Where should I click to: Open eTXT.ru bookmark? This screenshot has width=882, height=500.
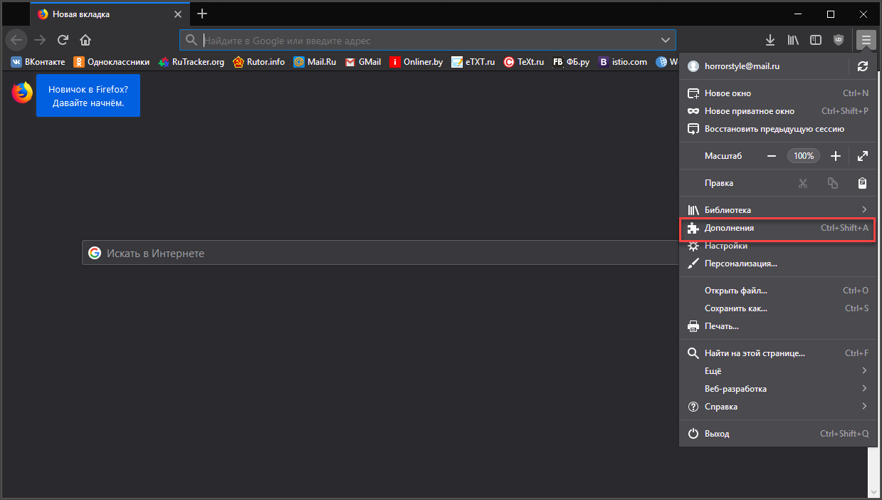pos(473,62)
